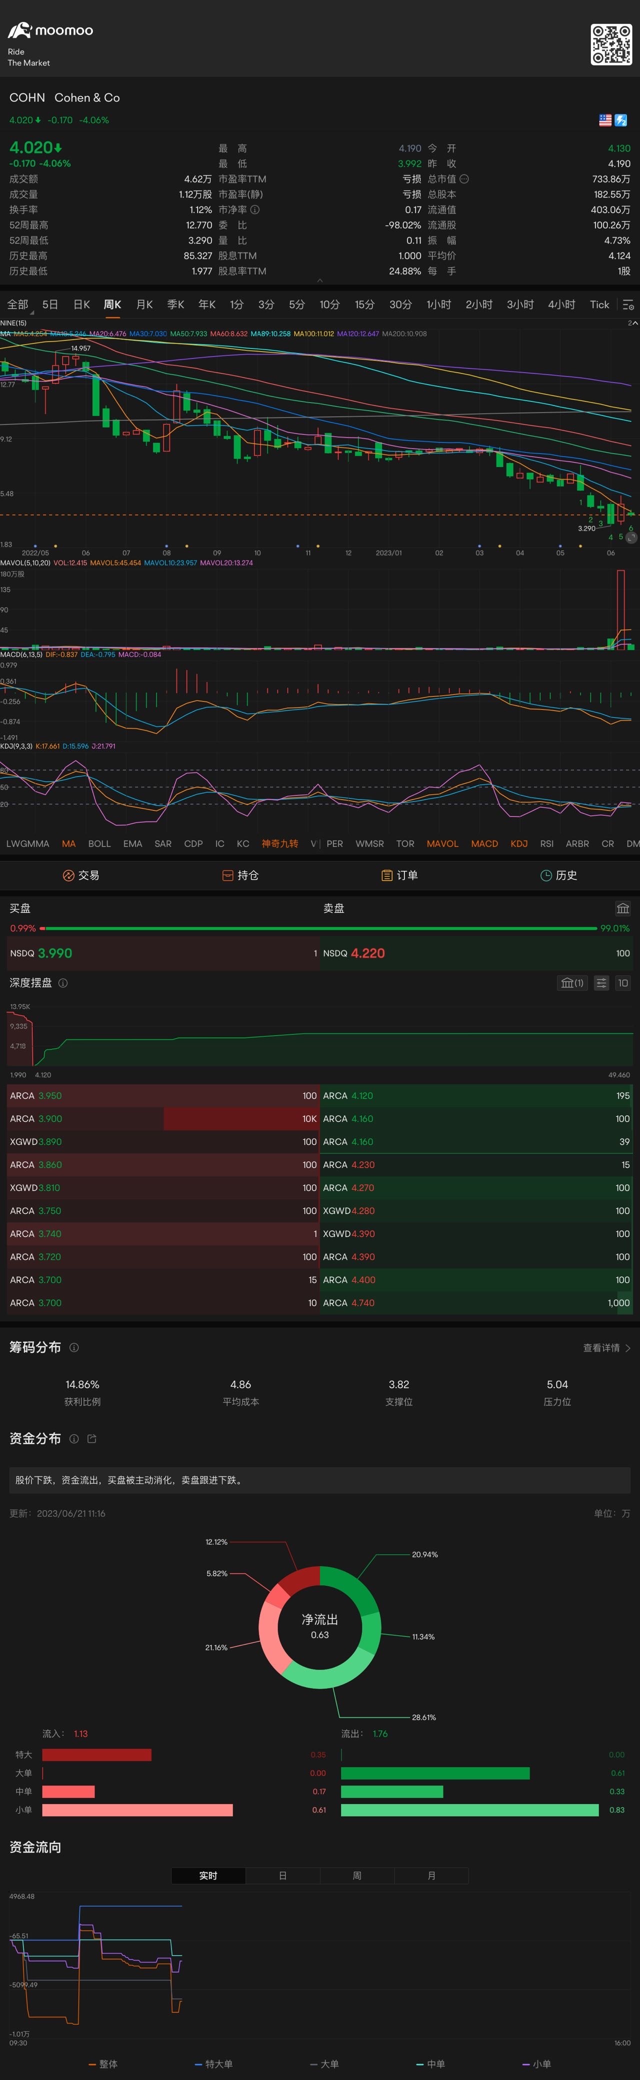The image size is (640, 2080).
Task: Select ARCA 4.120 ask row
Action: (476, 1095)
